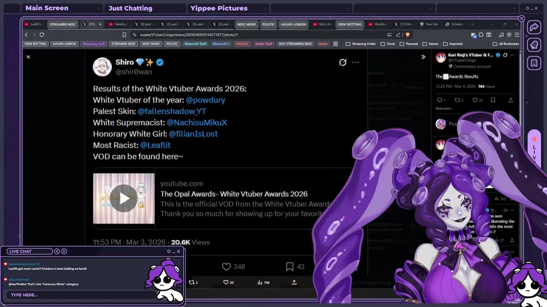Viewport: 547px width, 307px height.
Task: Bookmark the VTuberCringe sidebar post
Action: pyautogui.click(x=493, y=100)
